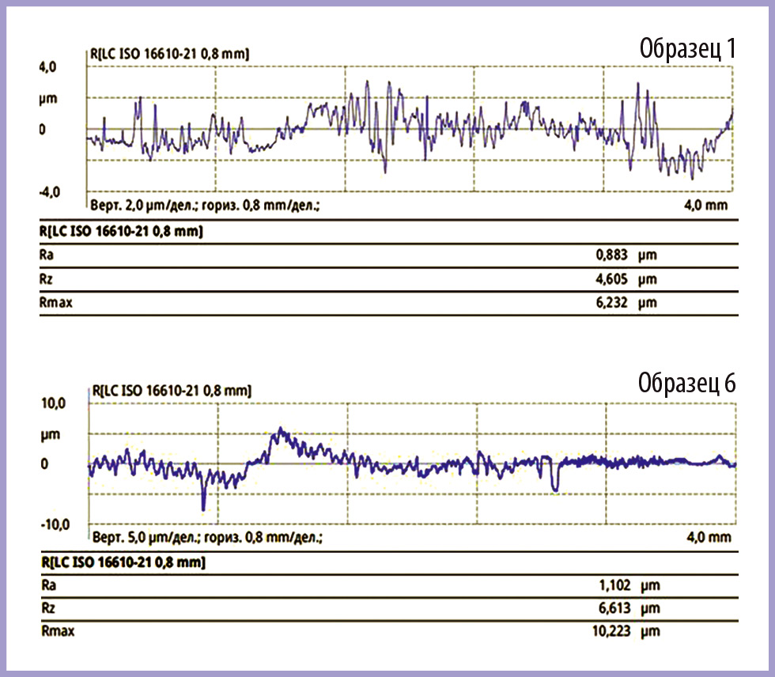Image resolution: width=775 pixels, height=677 pixels.
Task: Click the top chart's R[LC ISO 16610-21 title
Action: coord(169,54)
